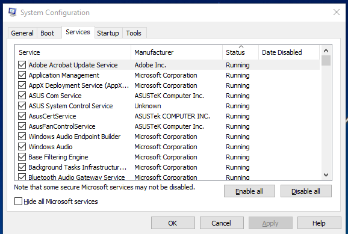
Task: Click the Application Management service name
Action: click(64, 75)
